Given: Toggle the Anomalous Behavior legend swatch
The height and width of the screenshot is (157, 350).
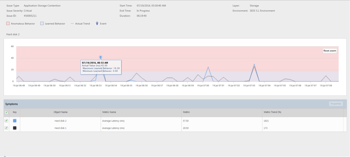Looking at the screenshot, I should 8,24.
